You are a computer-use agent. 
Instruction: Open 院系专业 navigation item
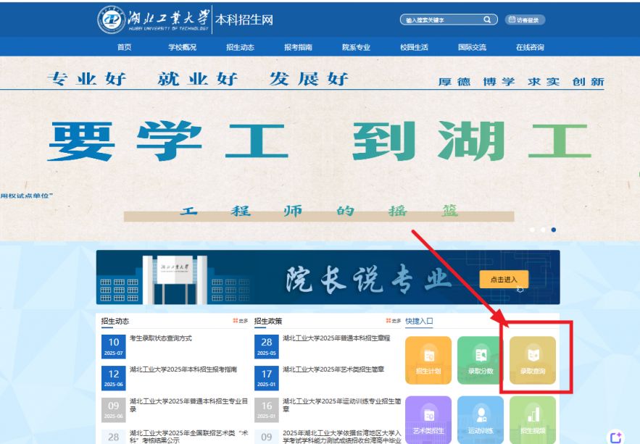click(x=356, y=47)
